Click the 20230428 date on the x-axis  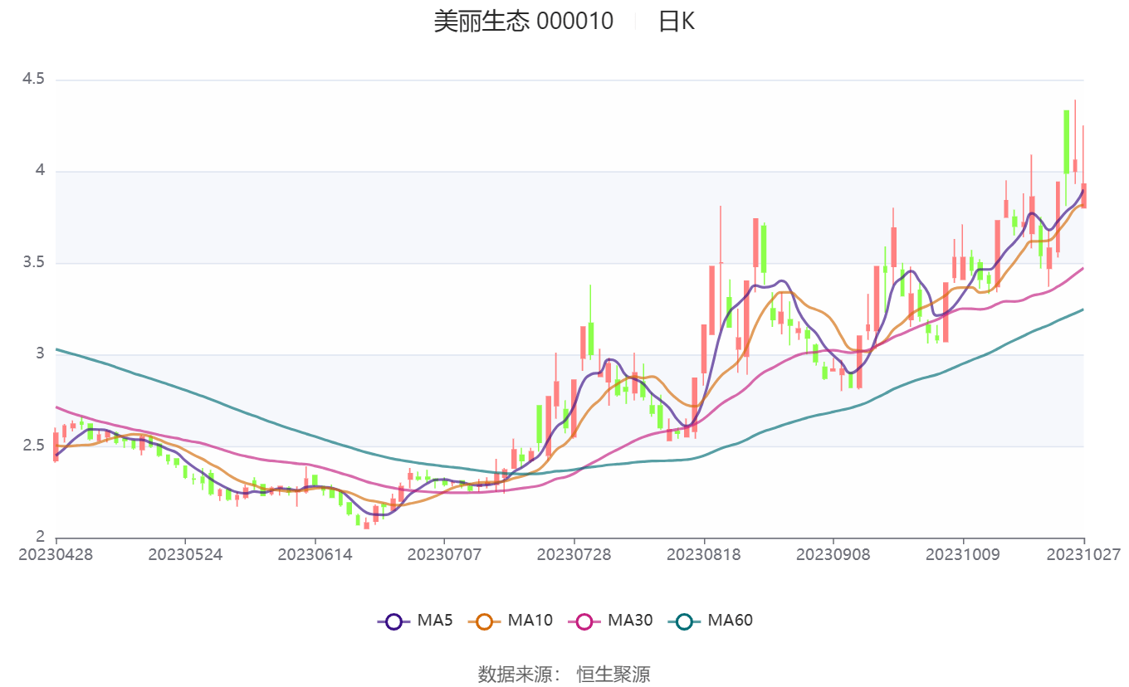pos(56,554)
